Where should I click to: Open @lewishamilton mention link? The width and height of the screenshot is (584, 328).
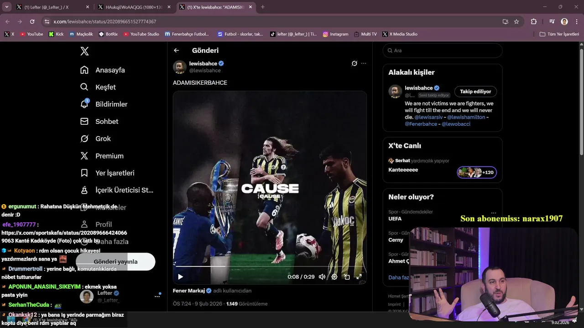466,117
